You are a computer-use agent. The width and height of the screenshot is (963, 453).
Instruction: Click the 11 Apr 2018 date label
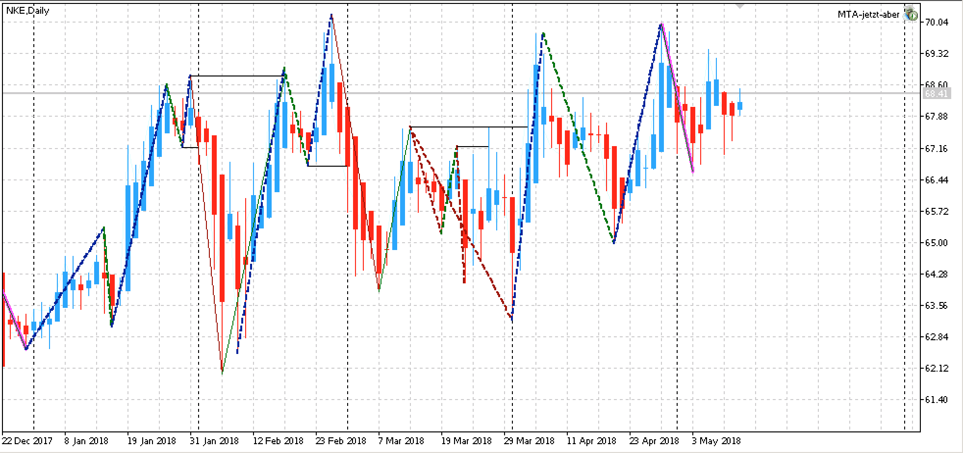coord(592,441)
